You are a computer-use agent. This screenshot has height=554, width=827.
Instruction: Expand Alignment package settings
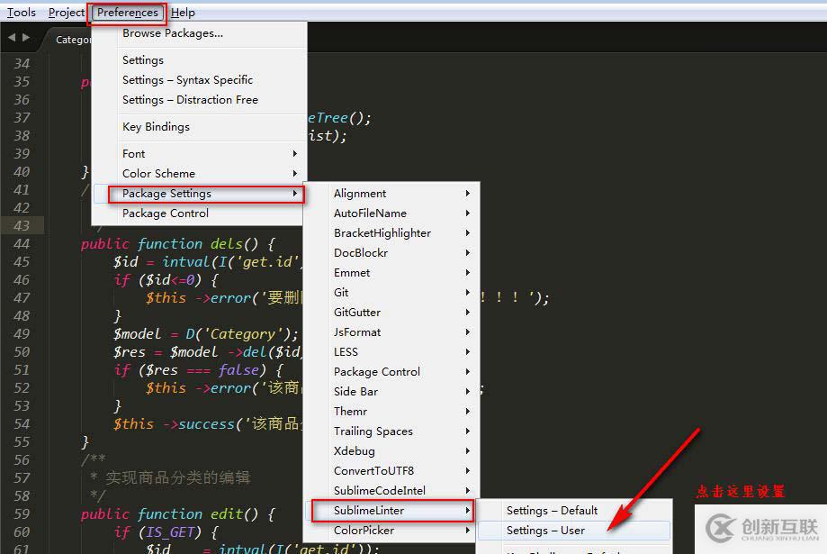point(391,194)
